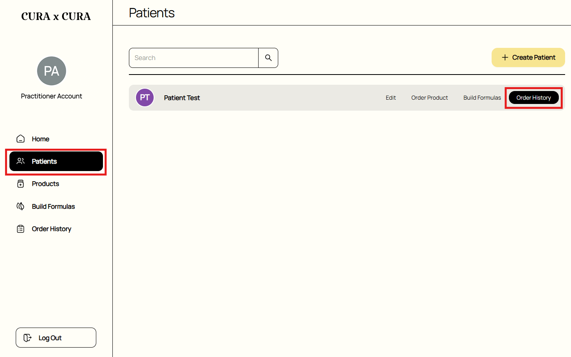Image resolution: width=571 pixels, height=357 pixels.
Task: Select Order Product for Patient Test
Action: (430, 98)
